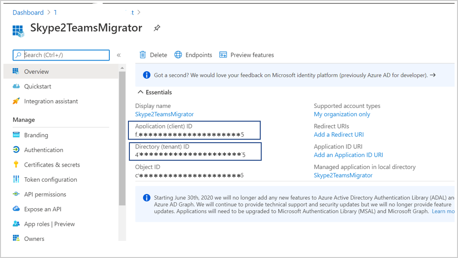Click the App roles people icon
The height and width of the screenshot is (258, 458).
16,223
